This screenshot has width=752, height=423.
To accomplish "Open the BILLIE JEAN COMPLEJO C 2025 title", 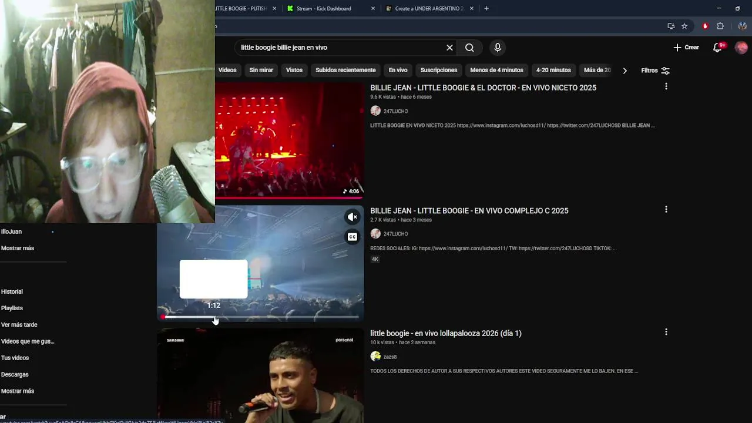I will click(469, 210).
